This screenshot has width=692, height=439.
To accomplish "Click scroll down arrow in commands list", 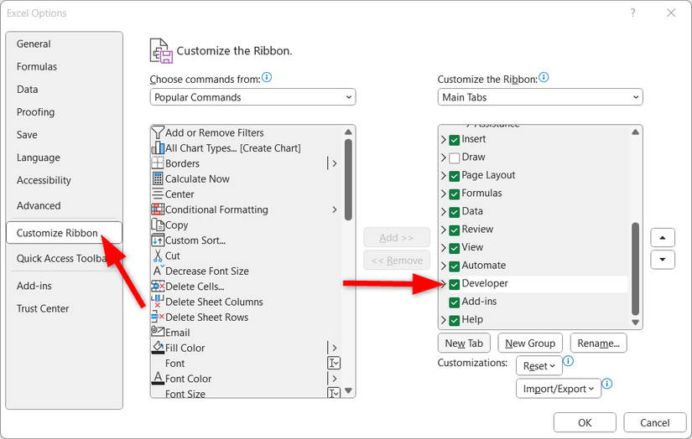I will 348,390.
